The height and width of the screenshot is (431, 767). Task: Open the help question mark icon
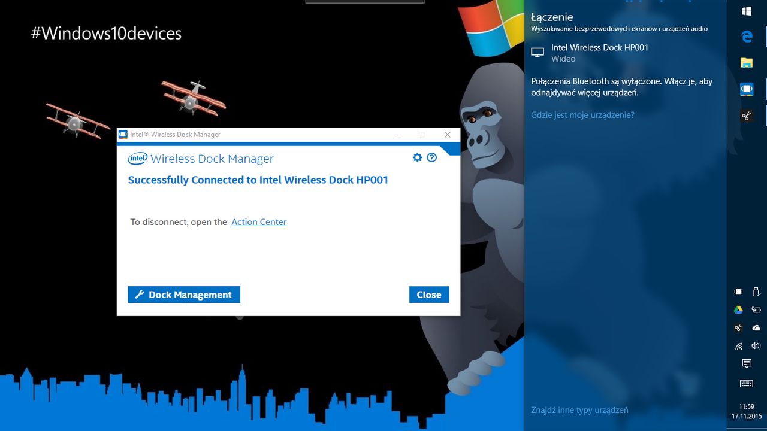[x=432, y=157]
